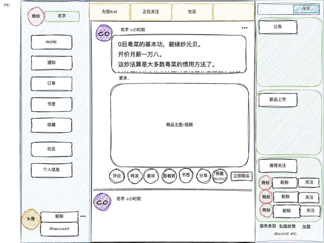
Task: Click the 转发 repost circle button
Action: pos(135,176)
